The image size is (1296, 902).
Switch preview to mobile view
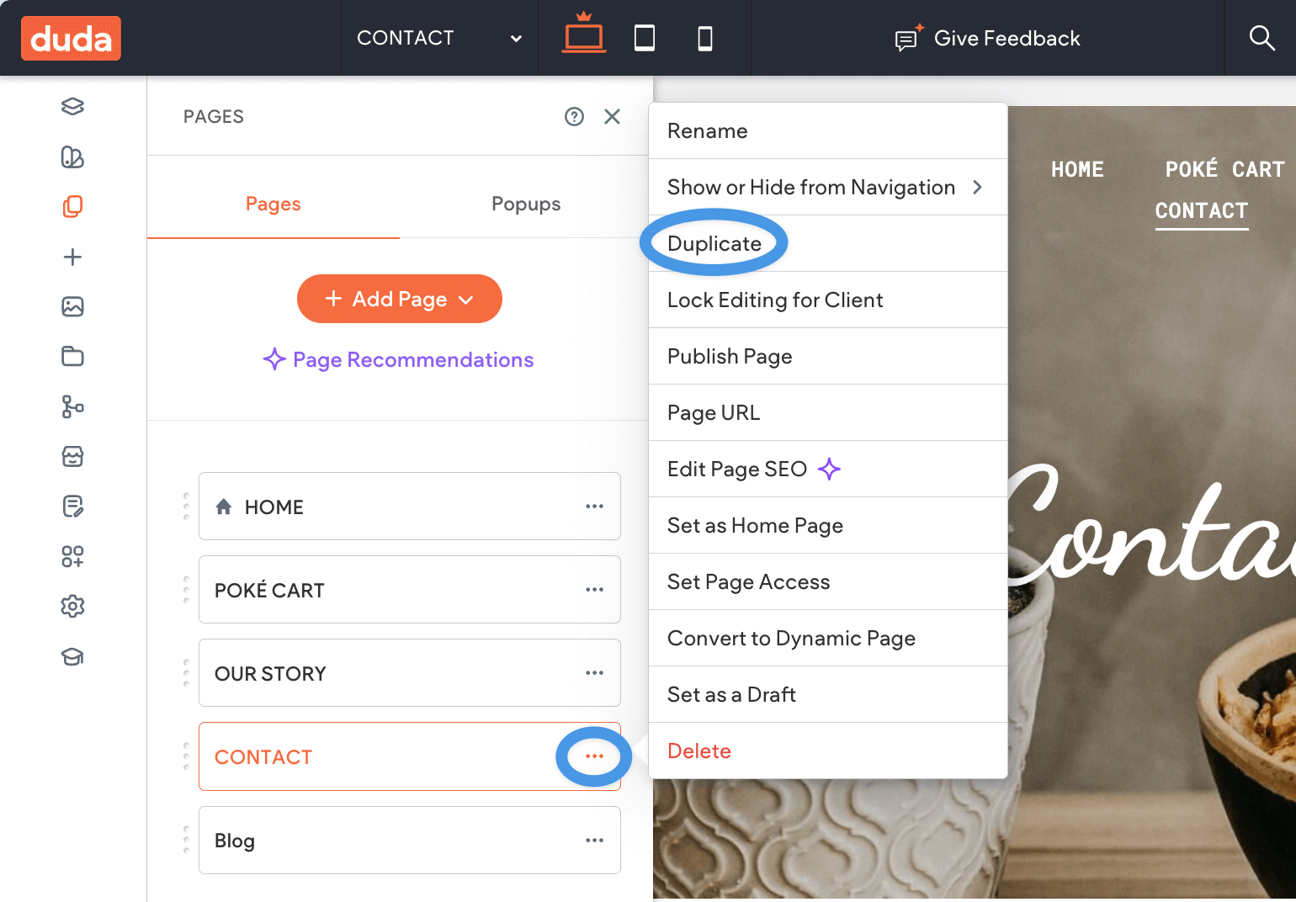(x=705, y=38)
